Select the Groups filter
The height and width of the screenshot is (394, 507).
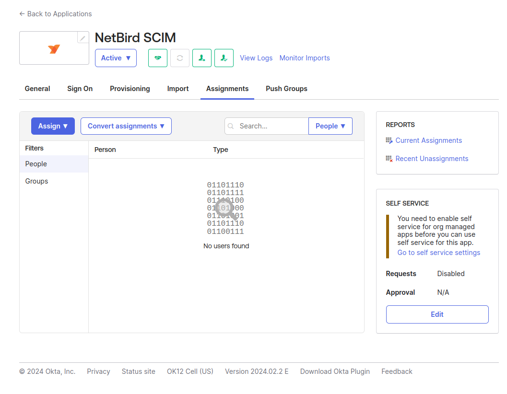coord(37,181)
